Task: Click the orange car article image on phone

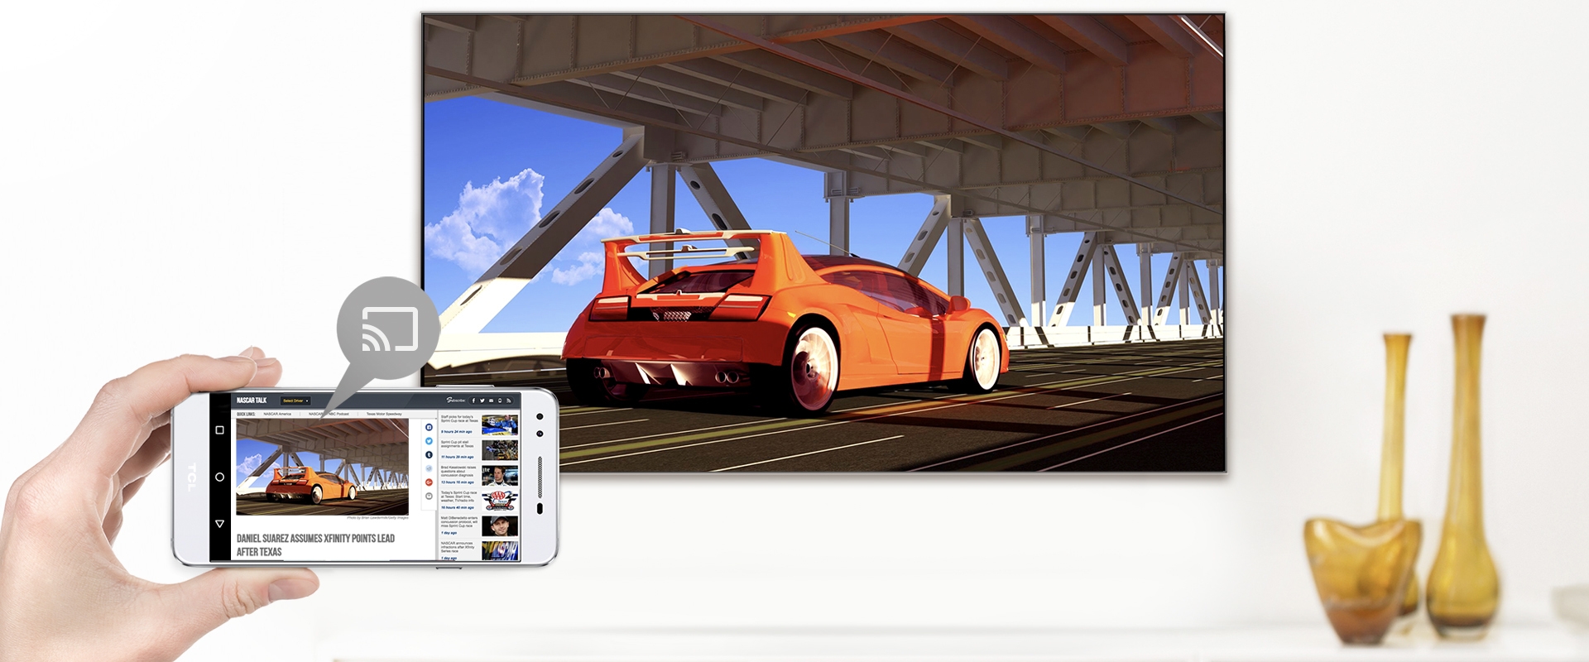Action: (322, 467)
